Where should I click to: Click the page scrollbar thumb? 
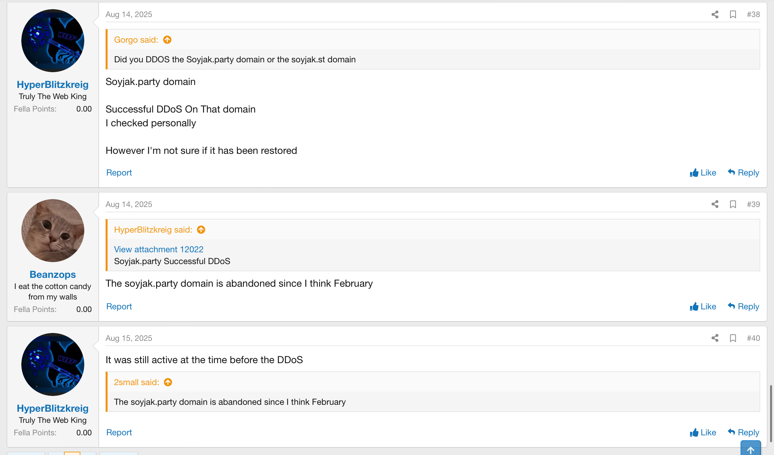tap(771, 413)
